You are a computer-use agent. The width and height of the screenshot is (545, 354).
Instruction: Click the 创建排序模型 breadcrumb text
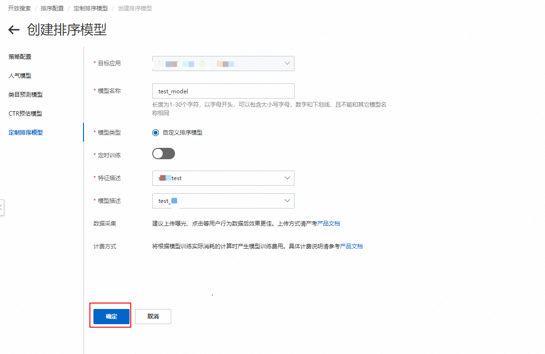pyautogui.click(x=135, y=9)
